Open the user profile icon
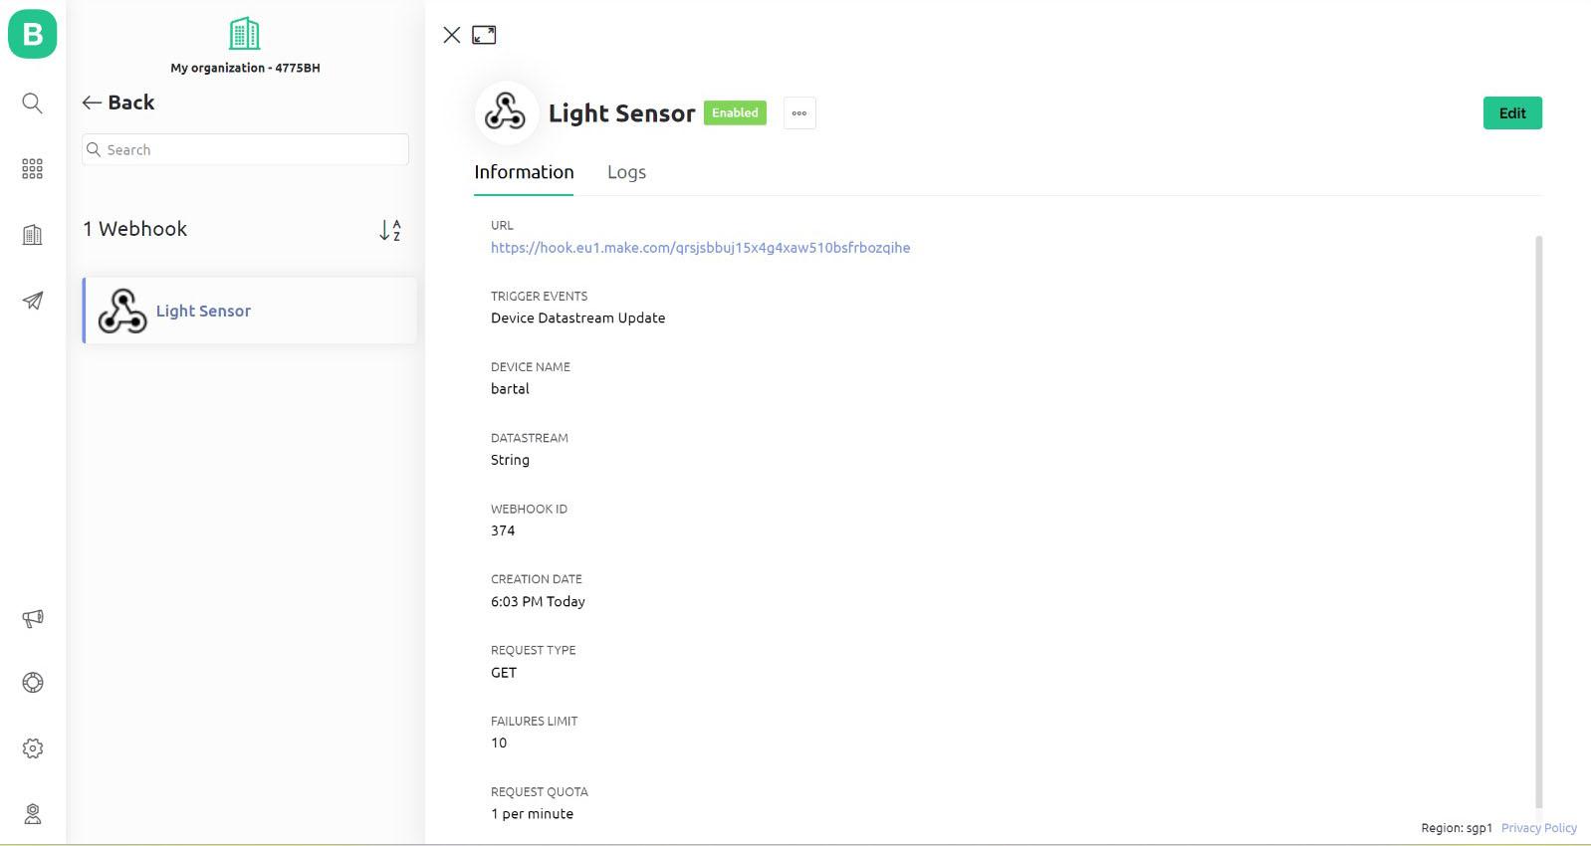 pos(33,814)
